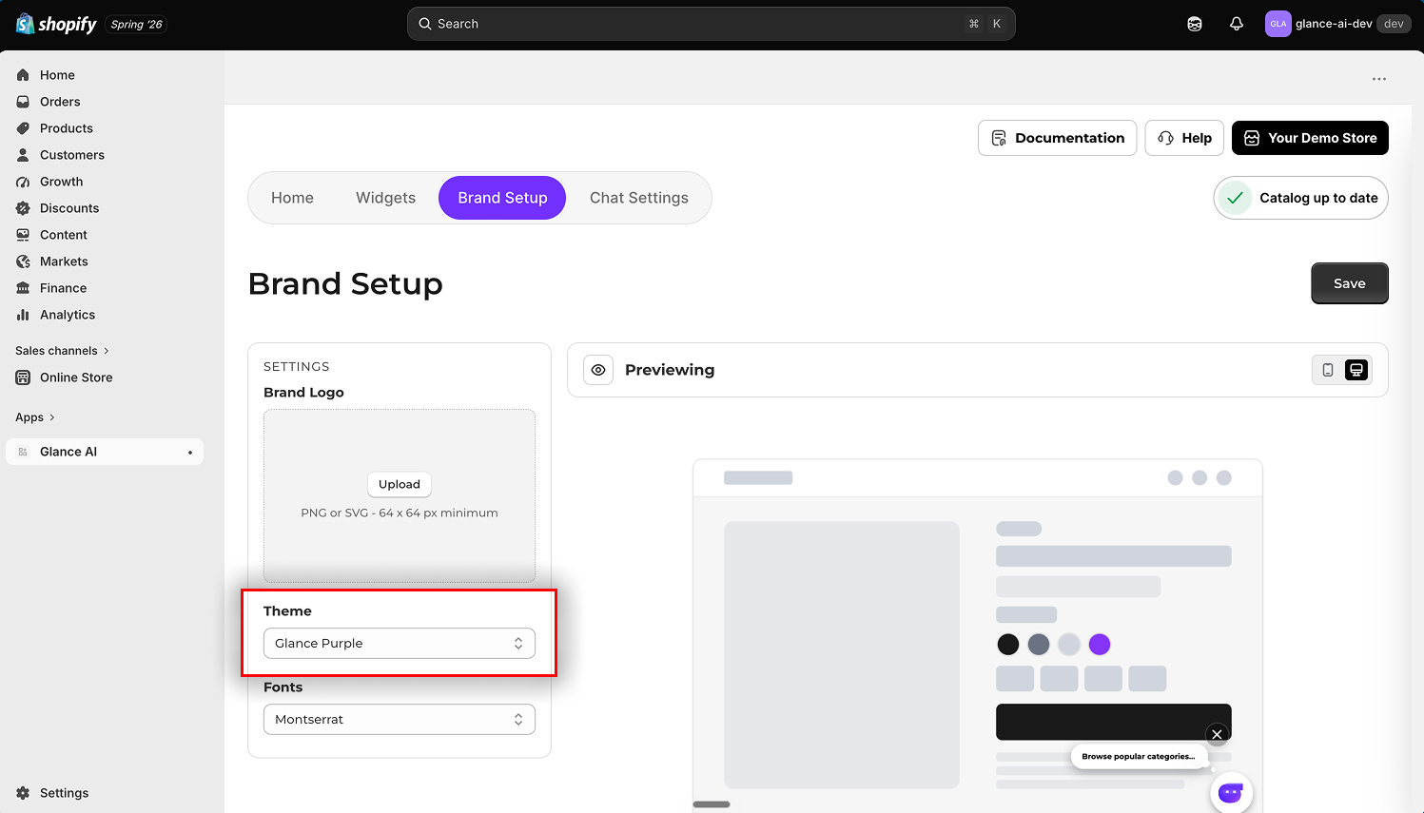Select the black color swatch in preview
The height and width of the screenshot is (813, 1424).
pos(1008,645)
